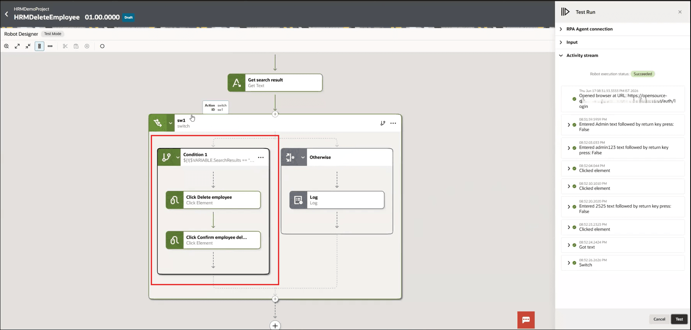Click the large plus button at canvas bottom
The height and width of the screenshot is (330, 691).
point(275,325)
